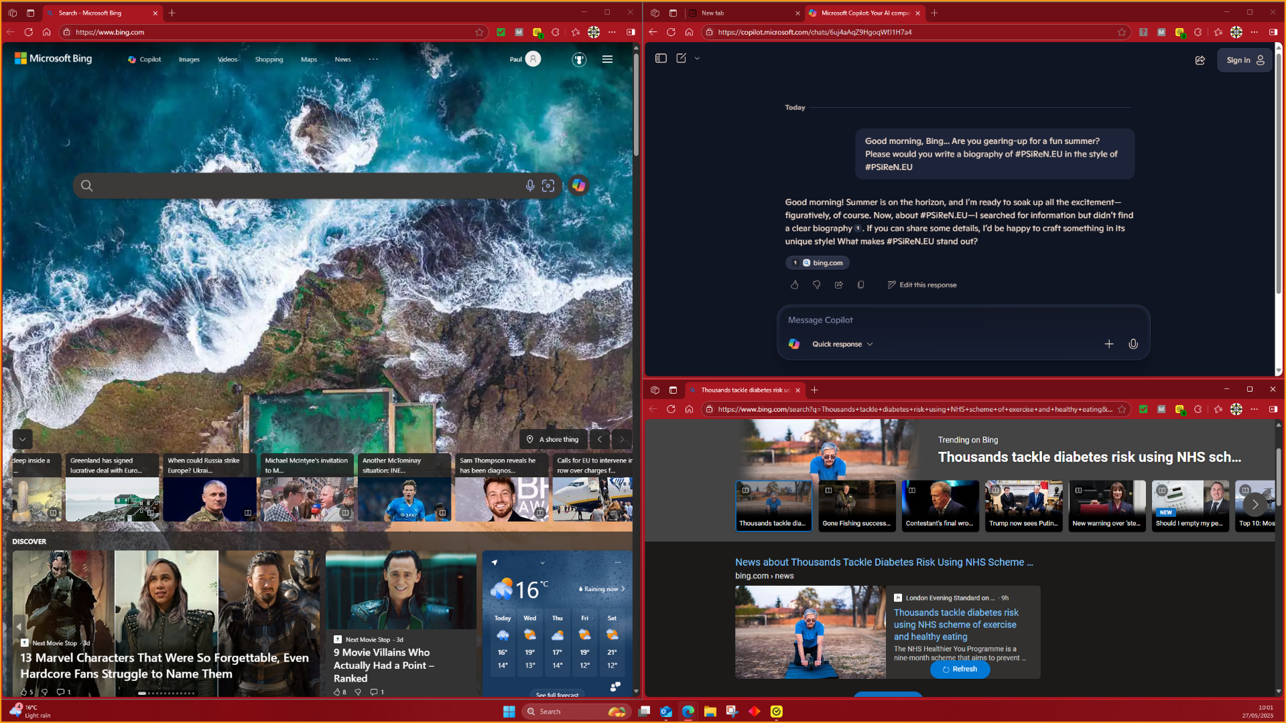Open File Explorer from the taskbar
Image resolution: width=1286 pixels, height=723 pixels.
(710, 711)
